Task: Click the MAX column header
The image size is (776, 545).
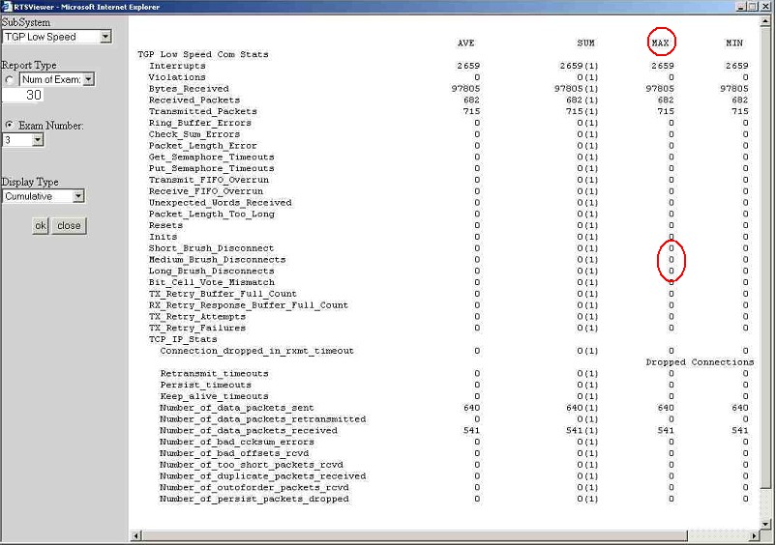Action: [x=661, y=43]
